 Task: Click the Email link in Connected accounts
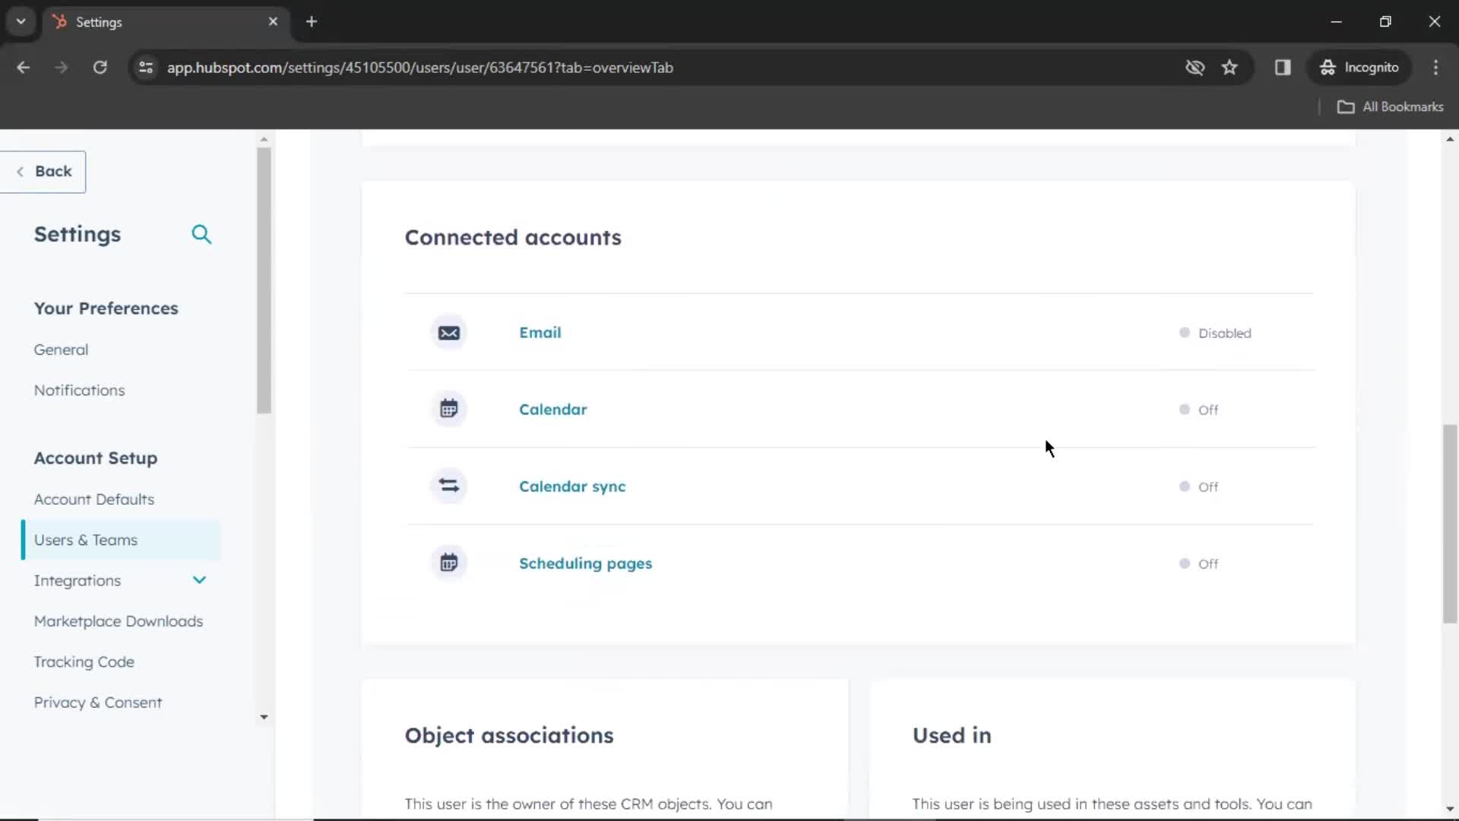tap(539, 331)
